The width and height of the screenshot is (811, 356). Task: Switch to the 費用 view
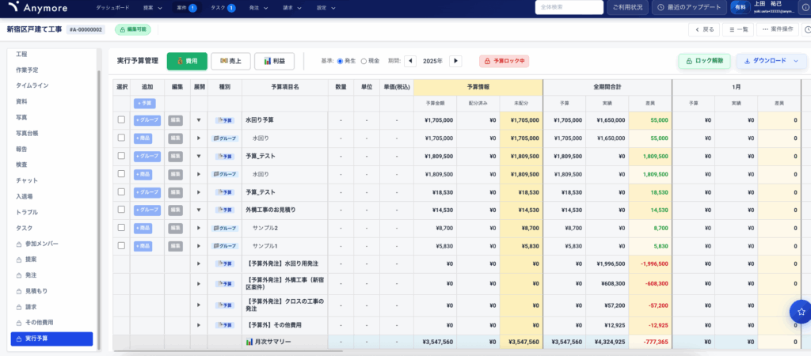tap(187, 61)
